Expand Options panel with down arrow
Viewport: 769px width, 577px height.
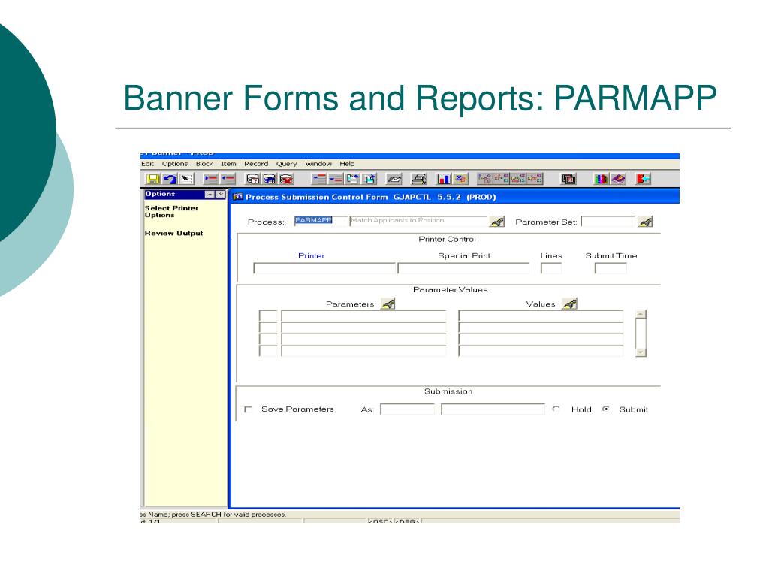[221, 195]
